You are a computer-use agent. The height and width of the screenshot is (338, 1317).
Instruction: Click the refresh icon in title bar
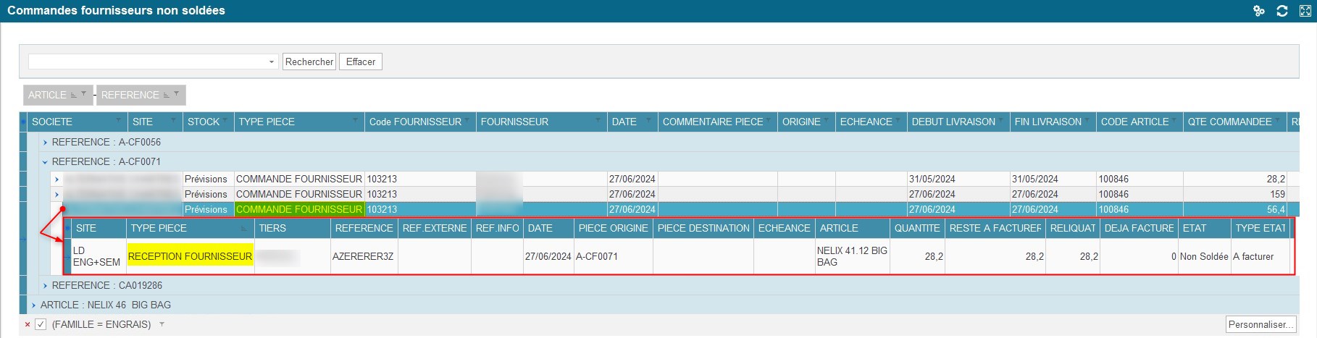pos(1282,11)
